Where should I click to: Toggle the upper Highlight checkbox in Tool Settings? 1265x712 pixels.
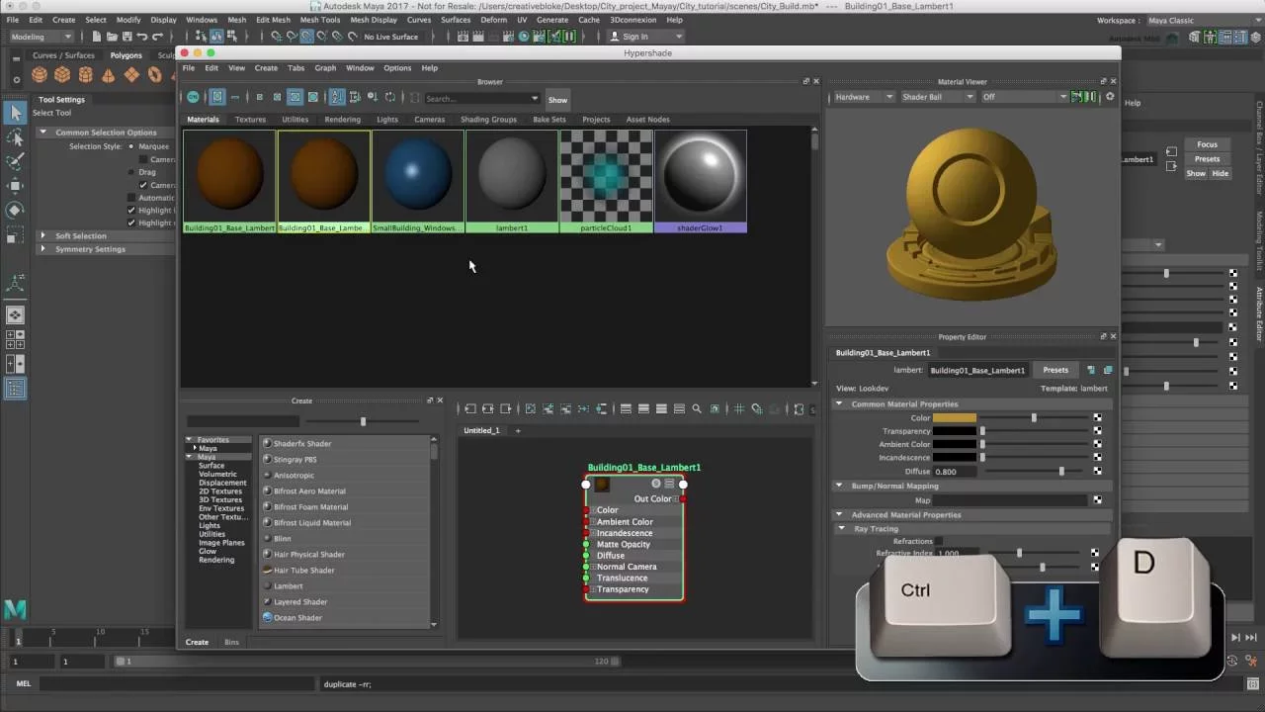(x=131, y=211)
